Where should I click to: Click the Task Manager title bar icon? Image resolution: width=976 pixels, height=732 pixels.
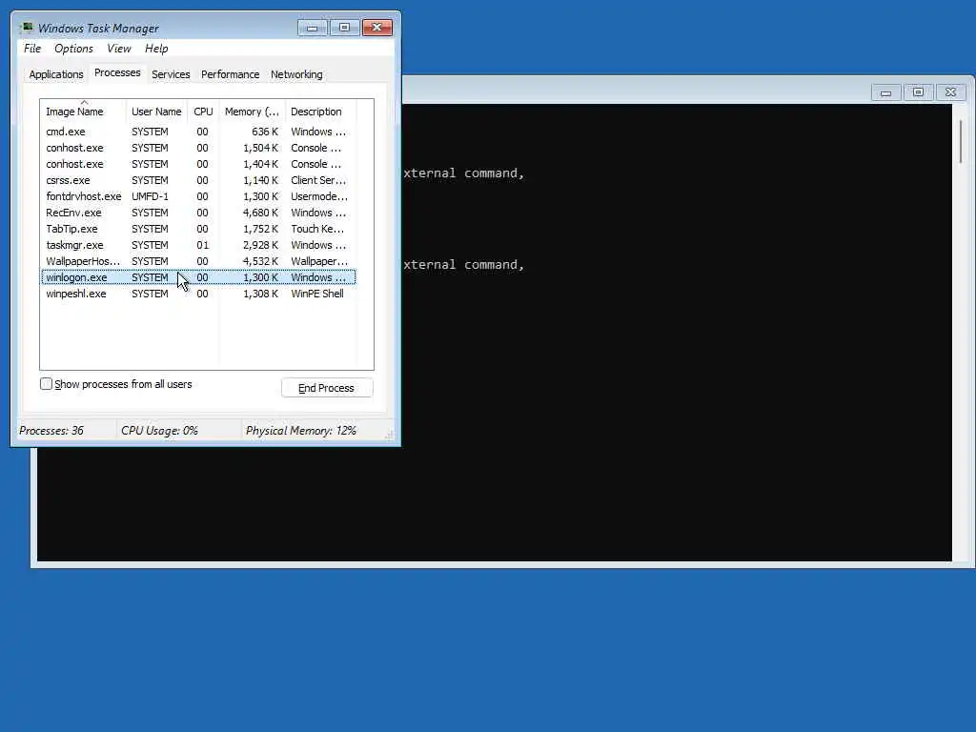click(x=27, y=28)
